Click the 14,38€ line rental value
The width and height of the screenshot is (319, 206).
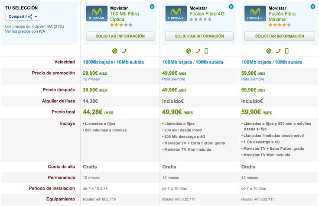coord(90,101)
